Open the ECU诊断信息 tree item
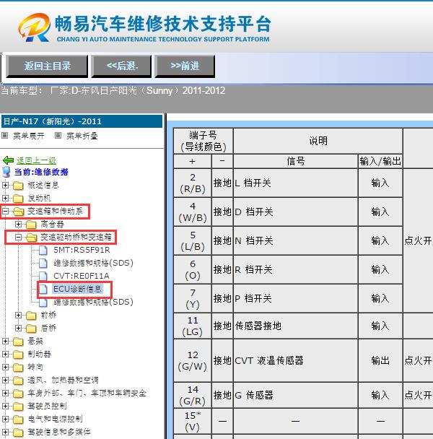 (x=77, y=289)
